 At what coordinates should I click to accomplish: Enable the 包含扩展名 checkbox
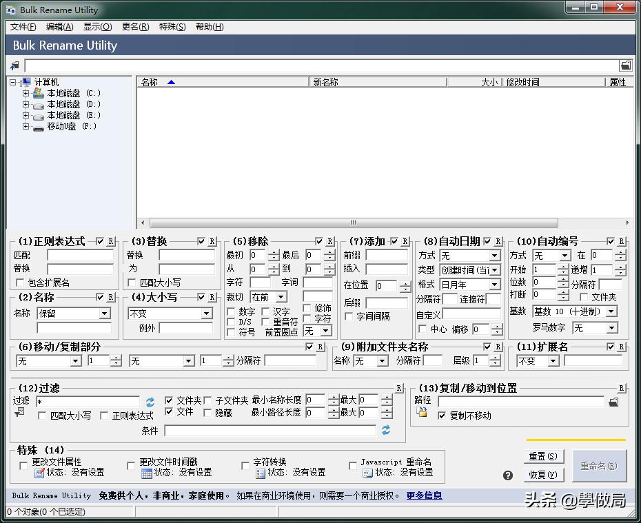tap(20, 283)
